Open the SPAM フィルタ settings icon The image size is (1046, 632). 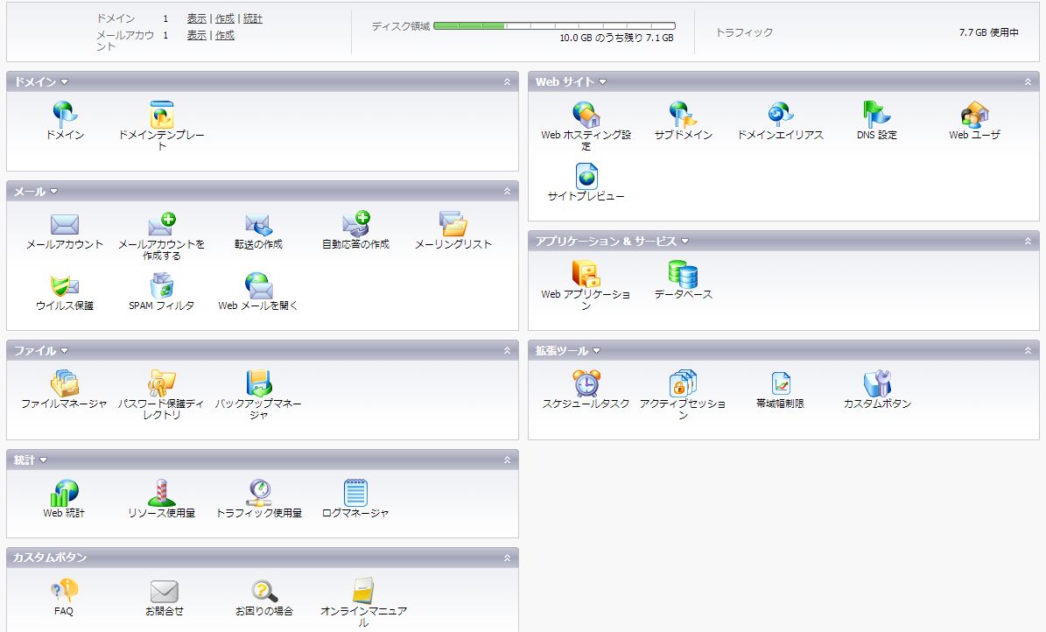click(x=161, y=285)
